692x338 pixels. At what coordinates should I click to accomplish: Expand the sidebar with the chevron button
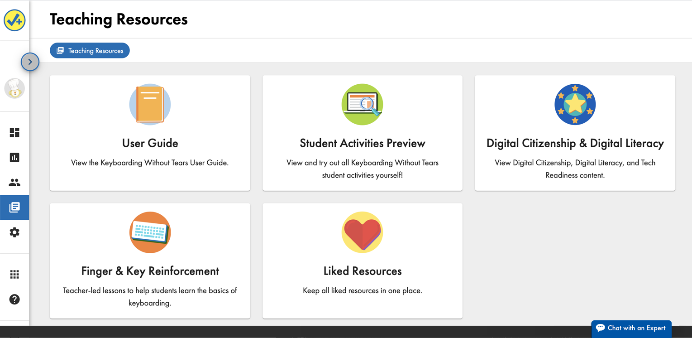pyautogui.click(x=30, y=62)
